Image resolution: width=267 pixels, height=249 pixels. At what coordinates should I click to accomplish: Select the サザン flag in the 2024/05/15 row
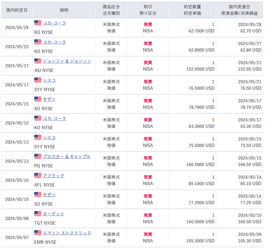point(38,99)
